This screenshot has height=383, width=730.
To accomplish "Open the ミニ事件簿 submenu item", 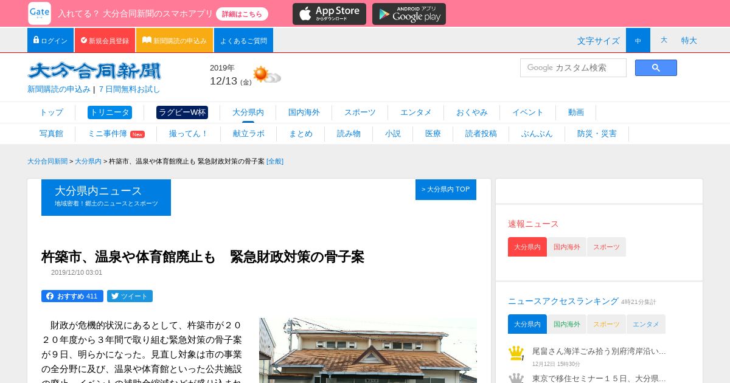I will [116, 134].
